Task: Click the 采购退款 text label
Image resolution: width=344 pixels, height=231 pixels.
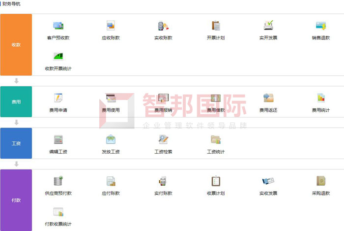Action: [321, 193]
